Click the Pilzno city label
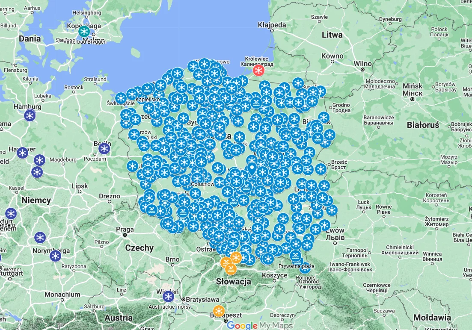472x330 pixels. point(101,242)
